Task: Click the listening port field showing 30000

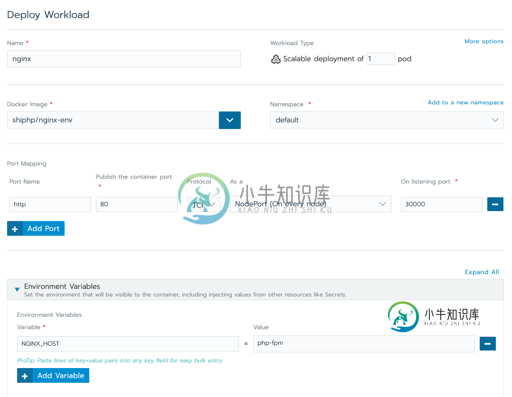Action: 441,204
